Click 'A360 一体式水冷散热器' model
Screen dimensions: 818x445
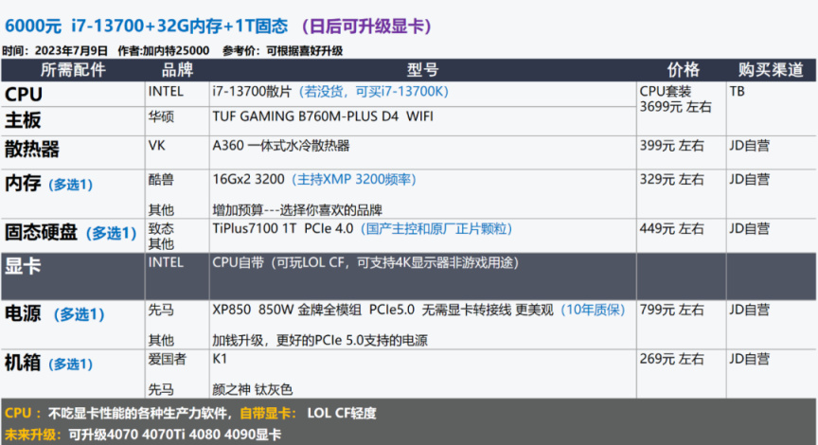coord(281,146)
